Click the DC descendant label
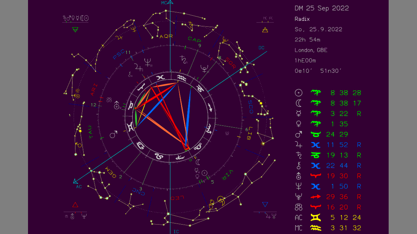The width and height of the screenshot is (417, 234). tap(261, 48)
